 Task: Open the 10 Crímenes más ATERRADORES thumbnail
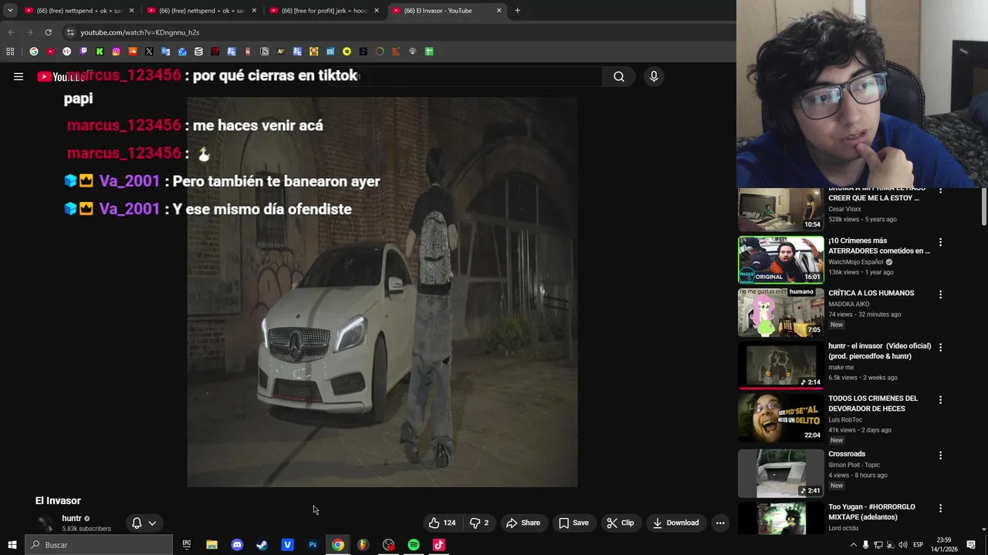pyautogui.click(x=780, y=260)
